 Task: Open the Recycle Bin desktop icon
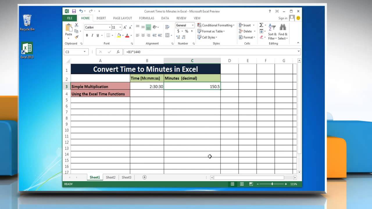tap(27, 23)
